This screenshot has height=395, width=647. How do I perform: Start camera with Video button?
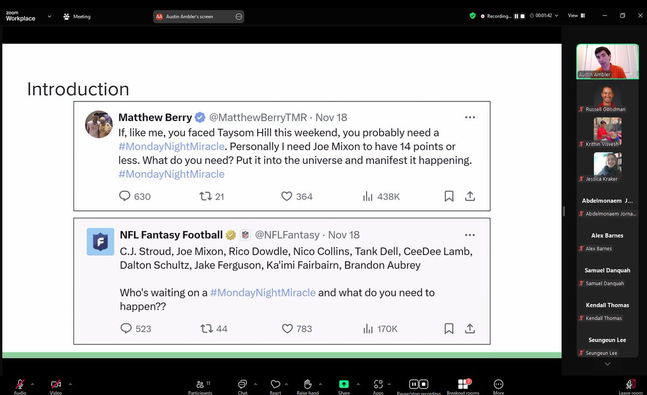point(56,386)
